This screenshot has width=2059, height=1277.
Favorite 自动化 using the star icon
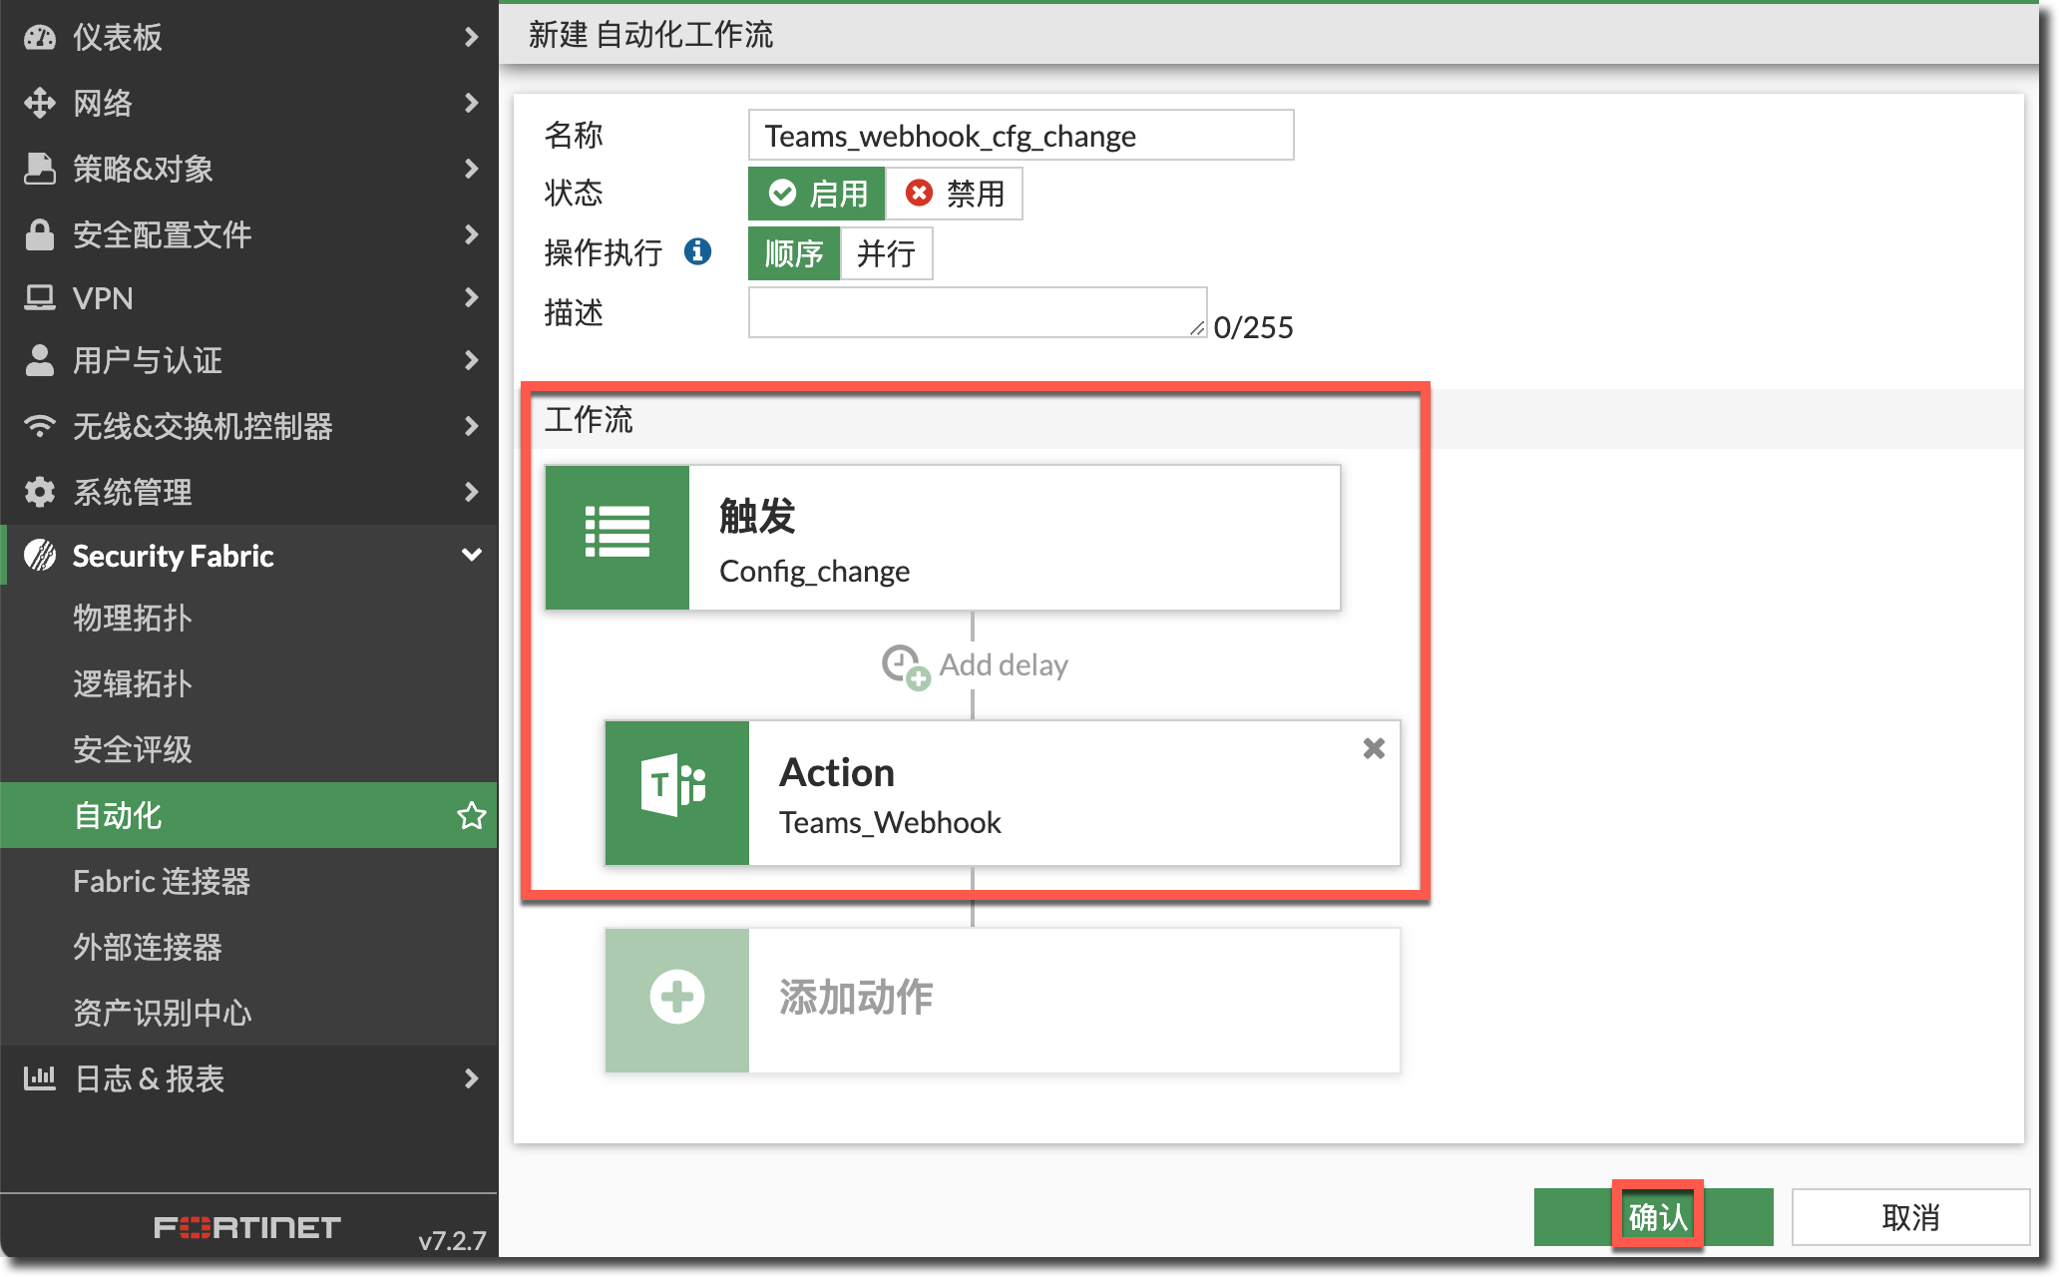471,815
